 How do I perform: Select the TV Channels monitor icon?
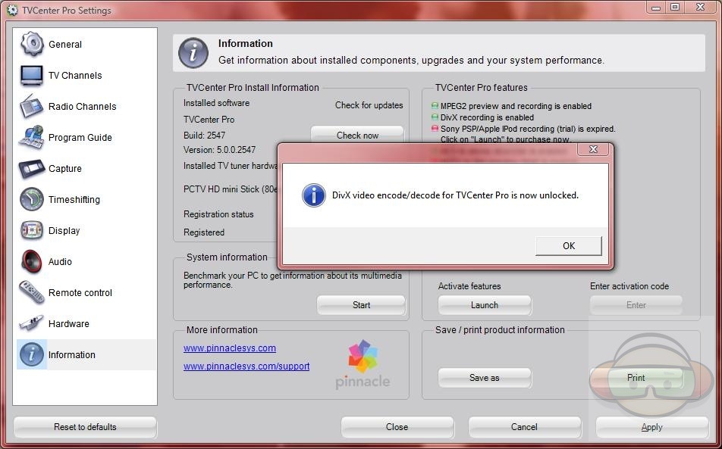(32, 75)
